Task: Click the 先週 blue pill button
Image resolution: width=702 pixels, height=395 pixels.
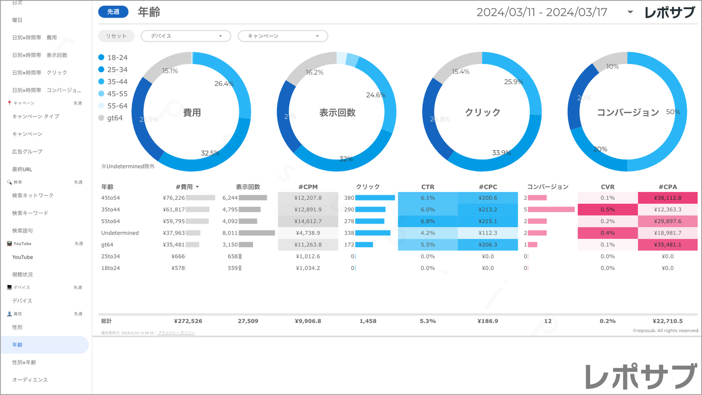Action: click(113, 12)
